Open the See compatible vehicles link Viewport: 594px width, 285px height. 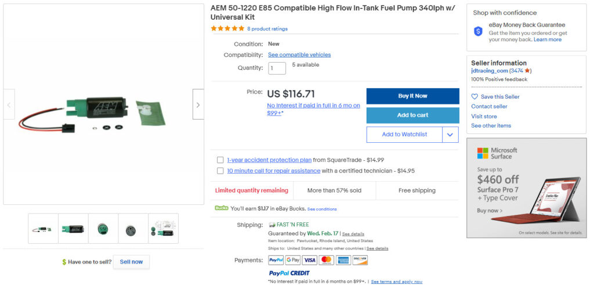coord(299,55)
